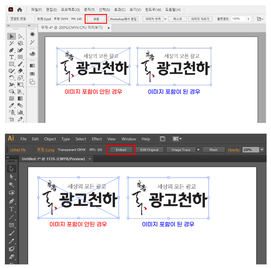Select the Selection tool in English Illustrator toolbar

coord(12,169)
